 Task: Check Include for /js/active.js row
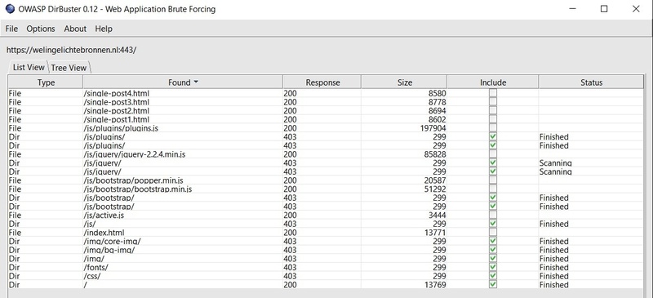point(493,215)
